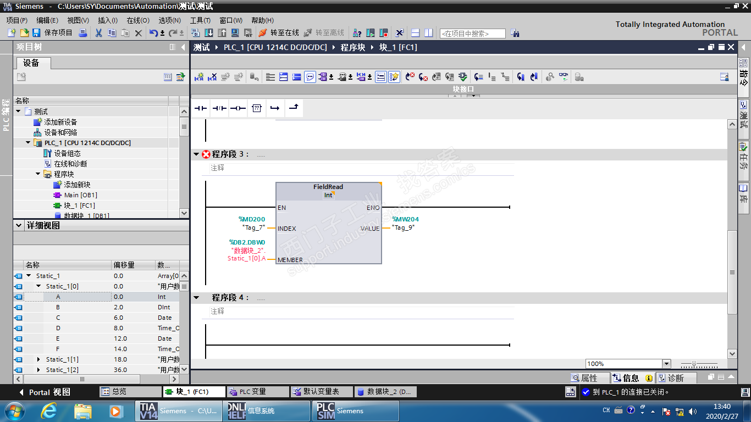Collapse the PLC_1 tree node
Image resolution: width=751 pixels, height=422 pixels.
click(x=29, y=143)
